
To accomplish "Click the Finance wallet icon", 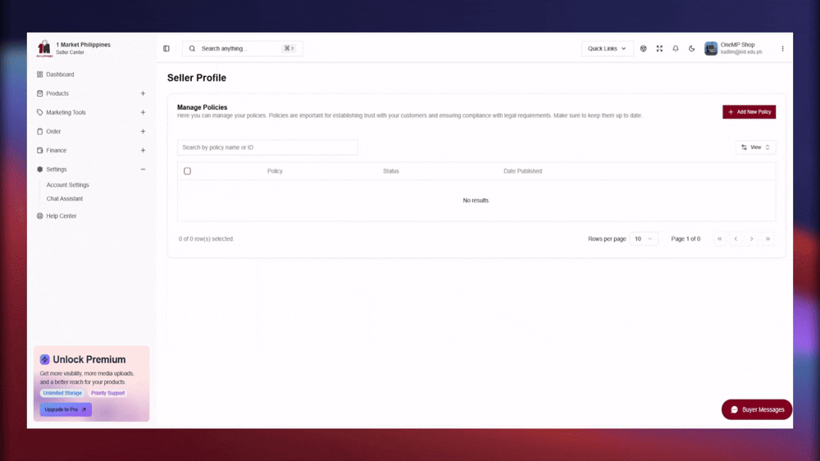I will (x=39, y=151).
